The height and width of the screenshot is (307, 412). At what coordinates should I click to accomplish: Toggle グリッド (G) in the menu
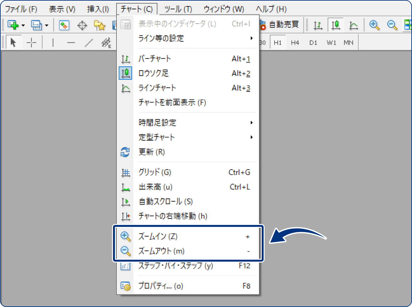point(188,172)
